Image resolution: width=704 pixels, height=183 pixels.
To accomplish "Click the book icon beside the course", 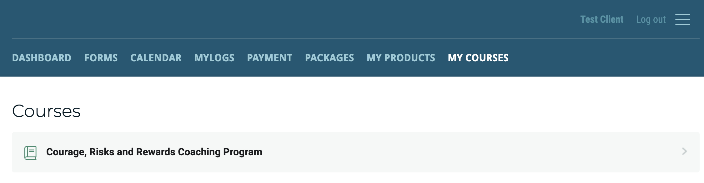I will click(x=30, y=152).
